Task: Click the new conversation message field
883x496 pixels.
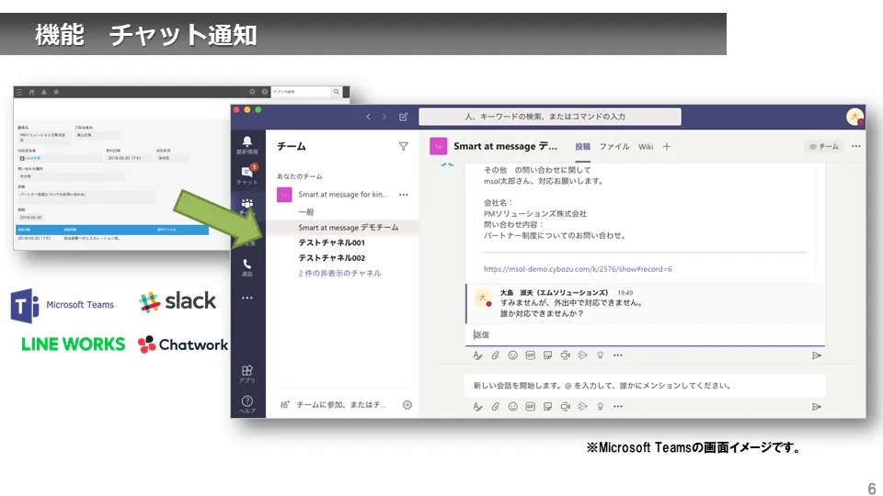Action: (x=646, y=386)
